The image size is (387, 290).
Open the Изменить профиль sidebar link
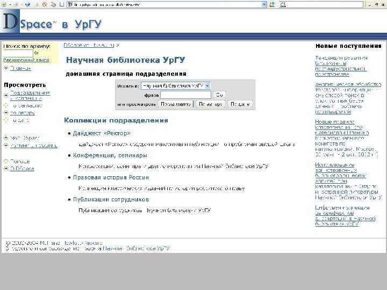[33, 146]
